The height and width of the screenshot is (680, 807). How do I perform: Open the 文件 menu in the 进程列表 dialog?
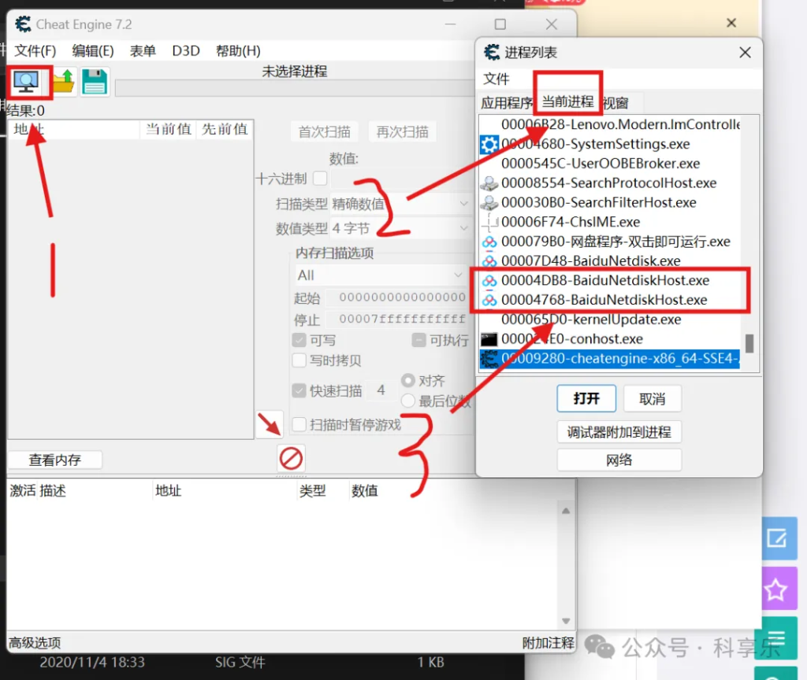496,79
